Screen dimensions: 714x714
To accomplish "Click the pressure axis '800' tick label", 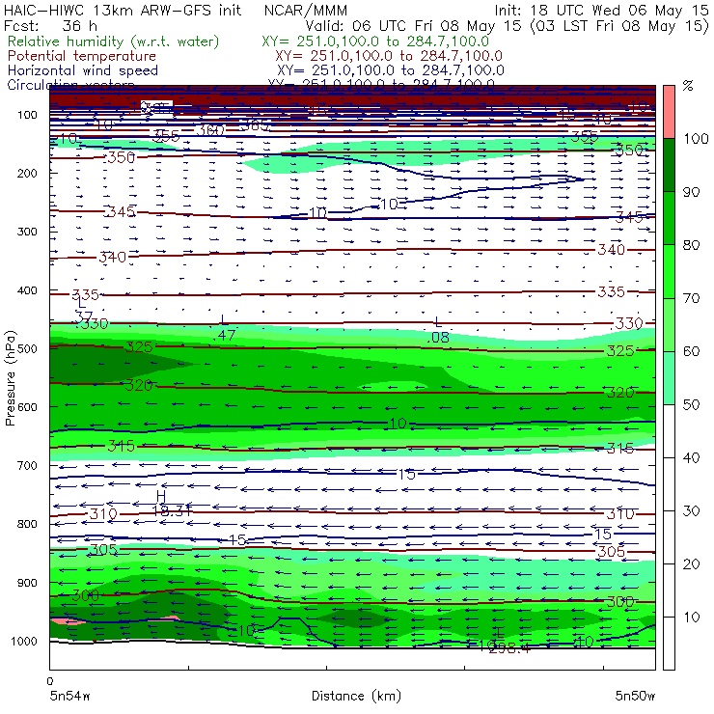I will tap(27, 524).
